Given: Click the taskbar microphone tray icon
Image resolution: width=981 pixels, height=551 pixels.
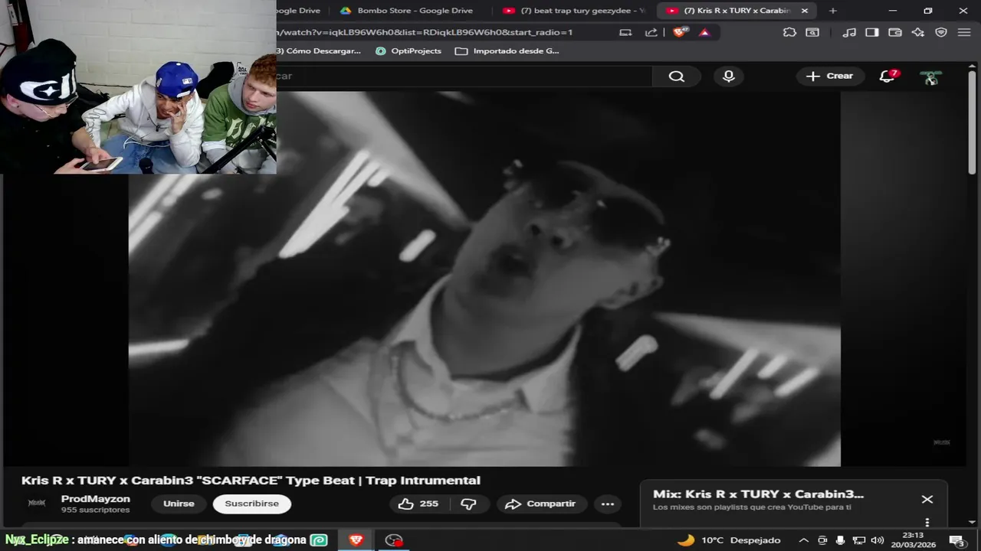Looking at the screenshot, I should [x=841, y=540].
